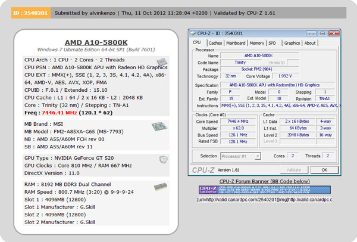This screenshot has height=242, width=357.
Task: Click the greyed Validate button
Action: pyautogui.click(x=294, y=170)
